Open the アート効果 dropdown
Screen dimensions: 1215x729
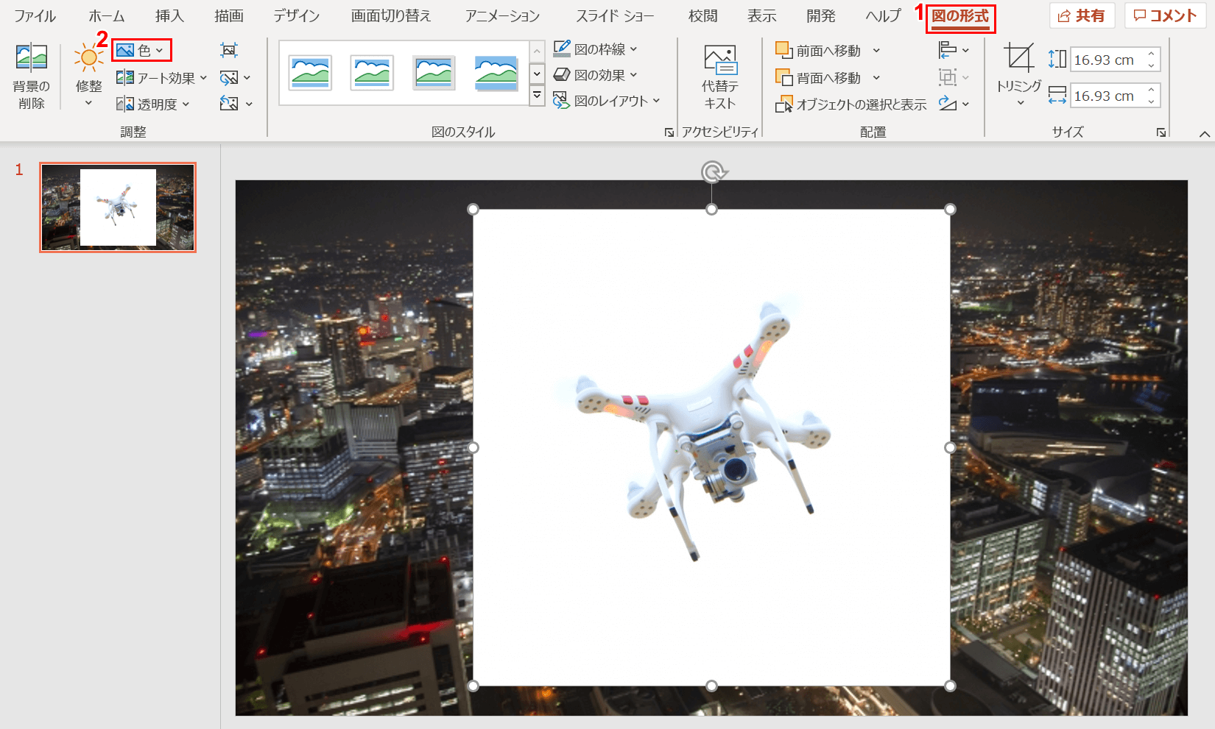tap(162, 77)
